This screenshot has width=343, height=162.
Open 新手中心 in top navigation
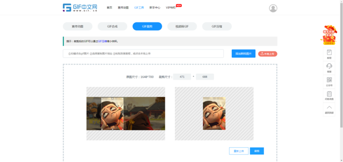click(x=155, y=8)
